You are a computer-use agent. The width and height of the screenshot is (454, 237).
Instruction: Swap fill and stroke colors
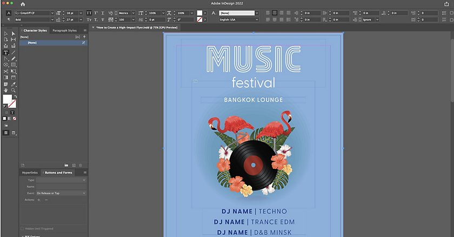pos(16,96)
